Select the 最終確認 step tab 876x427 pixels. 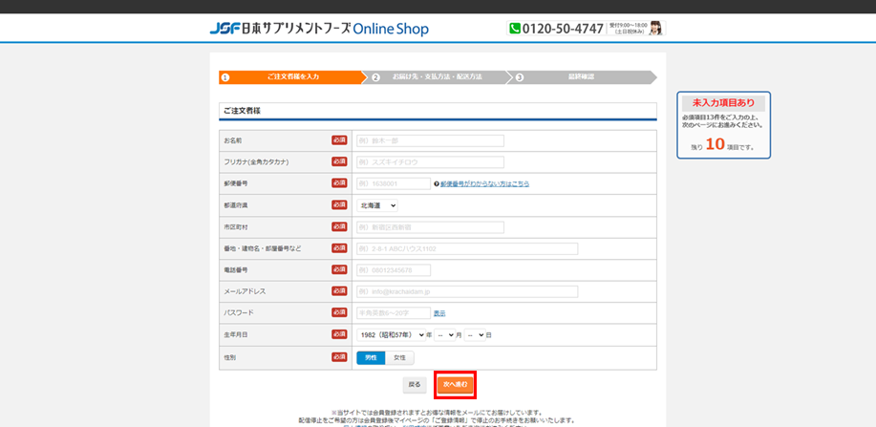[x=582, y=77]
